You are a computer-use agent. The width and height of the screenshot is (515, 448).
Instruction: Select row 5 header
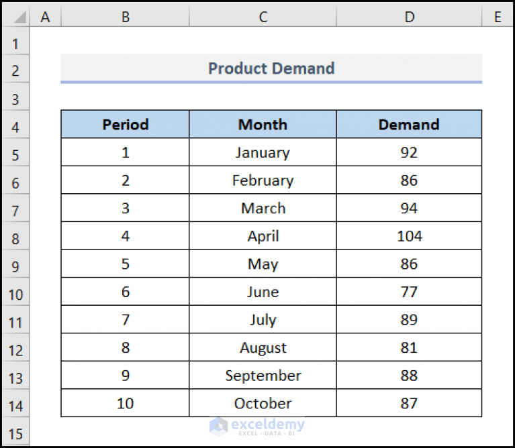click(x=15, y=152)
